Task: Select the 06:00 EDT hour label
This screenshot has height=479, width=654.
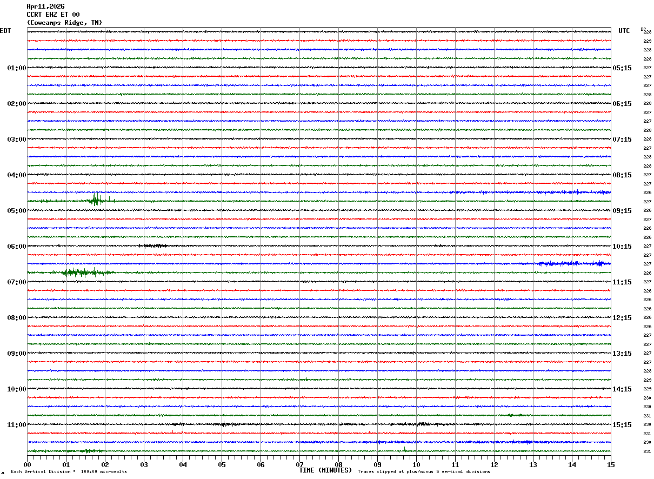Action: (x=17, y=247)
